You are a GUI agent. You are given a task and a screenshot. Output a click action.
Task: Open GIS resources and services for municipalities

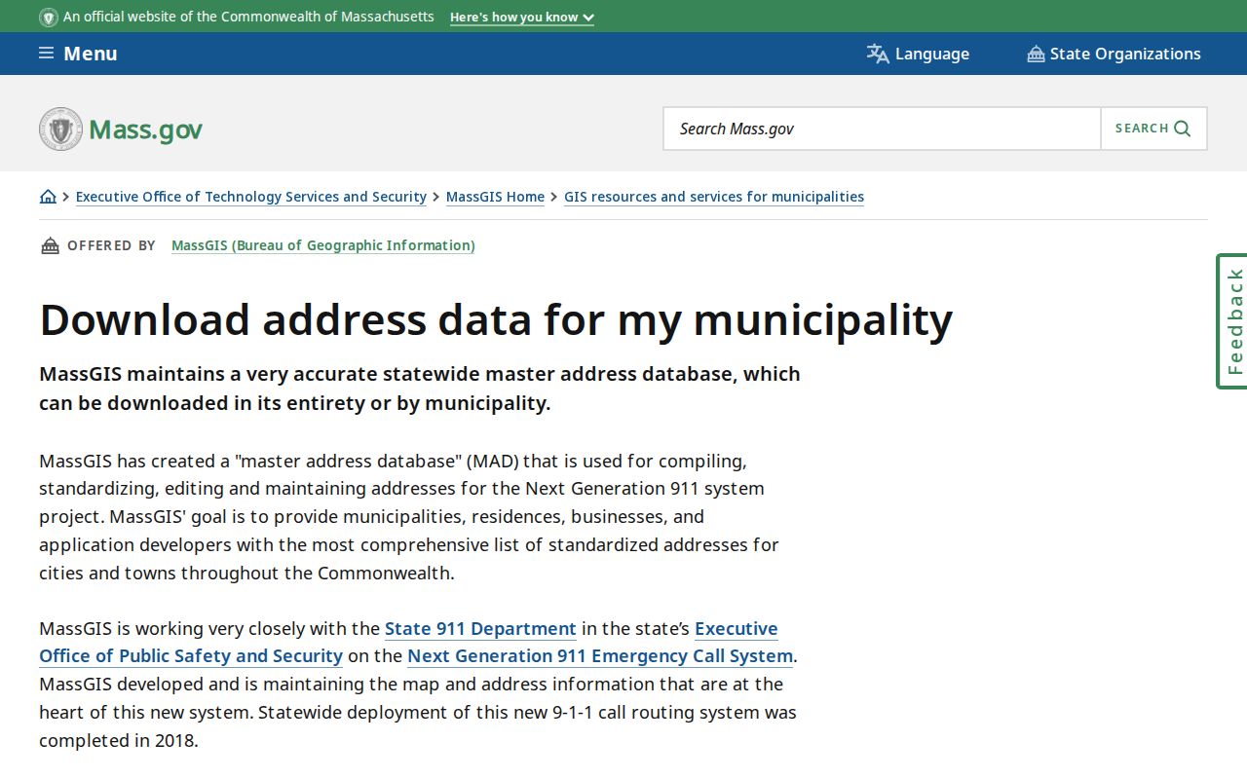click(x=714, y=197)
